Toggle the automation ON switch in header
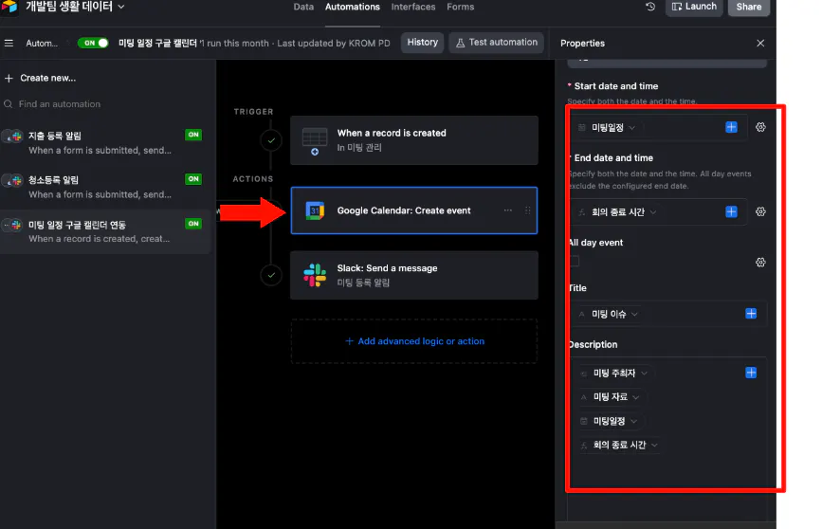This screenshot has height=529, width=822. 93,43
